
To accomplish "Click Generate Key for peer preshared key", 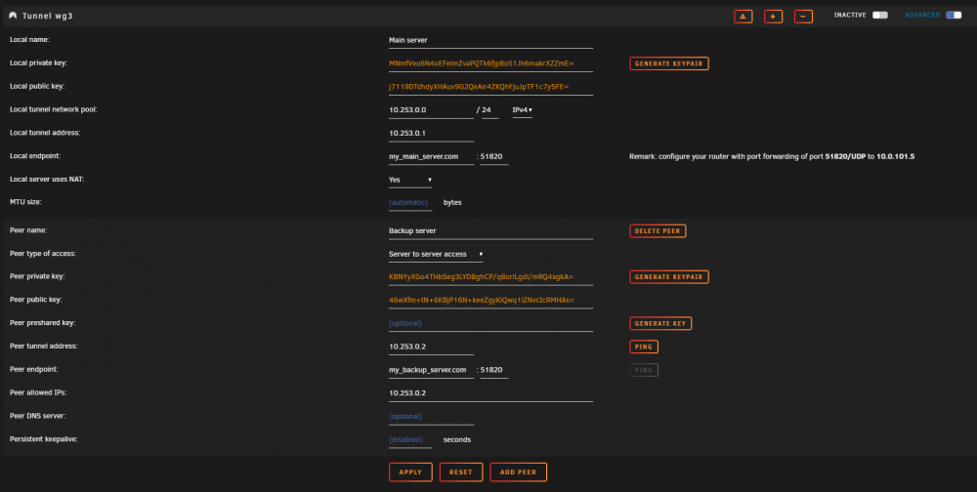I will [660, 323].
